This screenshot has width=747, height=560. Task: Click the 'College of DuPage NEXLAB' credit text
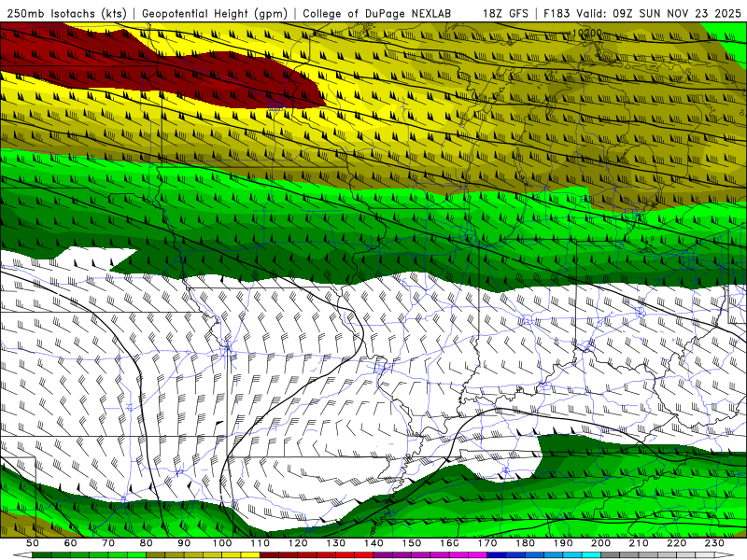pyautogui.click(x=377, y=13)
